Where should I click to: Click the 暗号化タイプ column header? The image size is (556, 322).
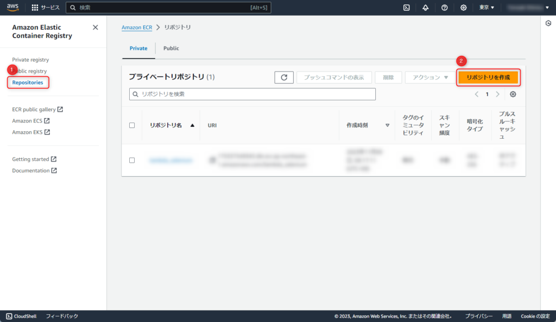(x=475, y=125)
